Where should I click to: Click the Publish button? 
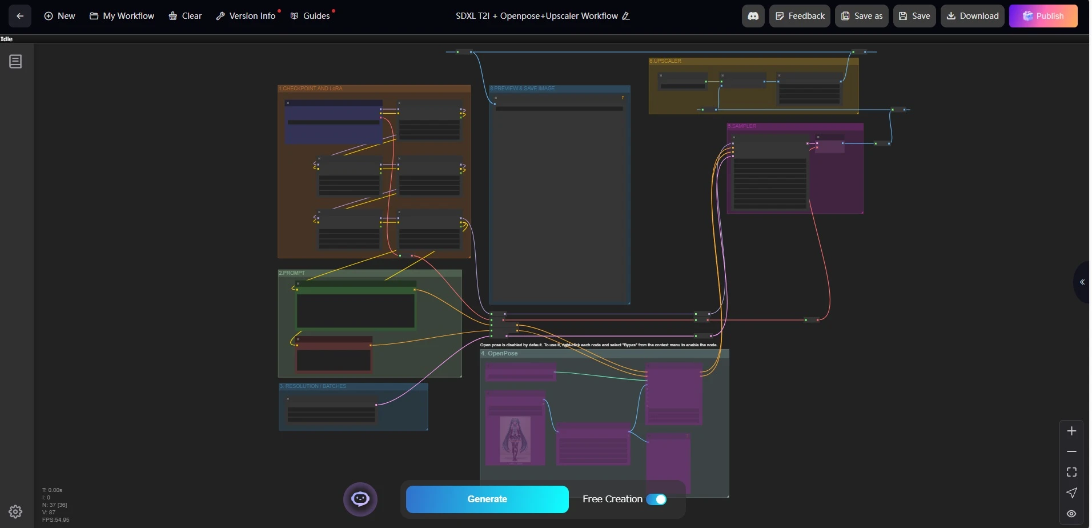tap(1043, 16)
